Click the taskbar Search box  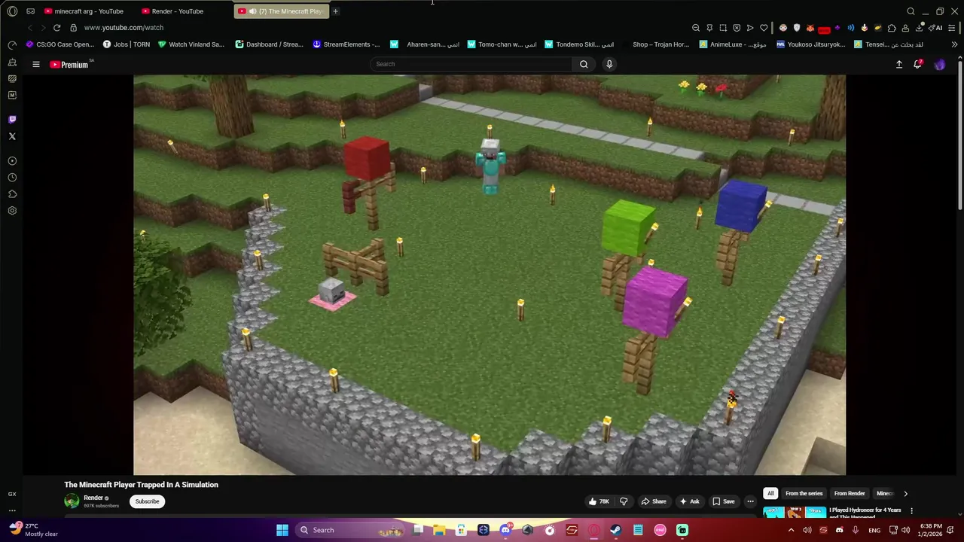point(350,530)
